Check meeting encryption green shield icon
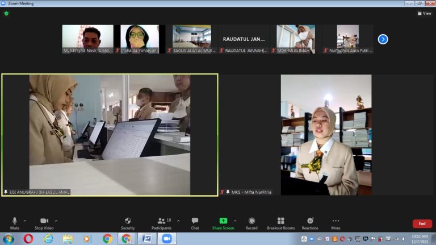This screenshot has height=245, width=436. point(6,14)
